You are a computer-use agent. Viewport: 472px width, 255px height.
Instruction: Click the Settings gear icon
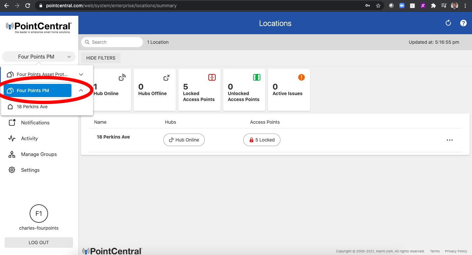(12, 170)
